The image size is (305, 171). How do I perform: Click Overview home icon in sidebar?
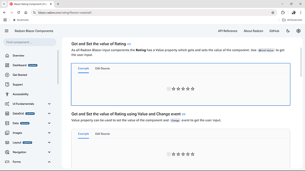click(7, 56)
